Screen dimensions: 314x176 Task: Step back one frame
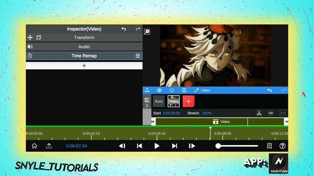(x=122, y=146)
